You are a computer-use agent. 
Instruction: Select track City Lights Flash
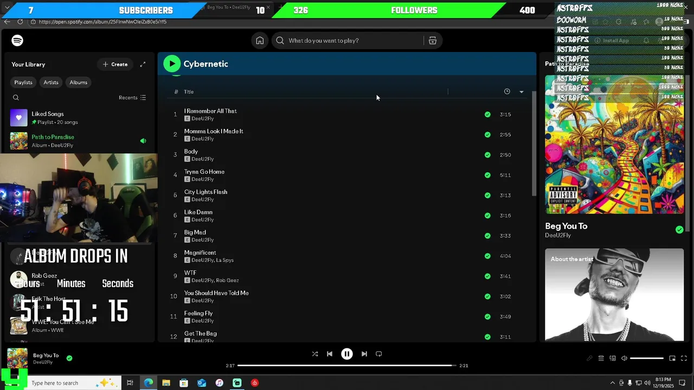(x=205, y=192)
